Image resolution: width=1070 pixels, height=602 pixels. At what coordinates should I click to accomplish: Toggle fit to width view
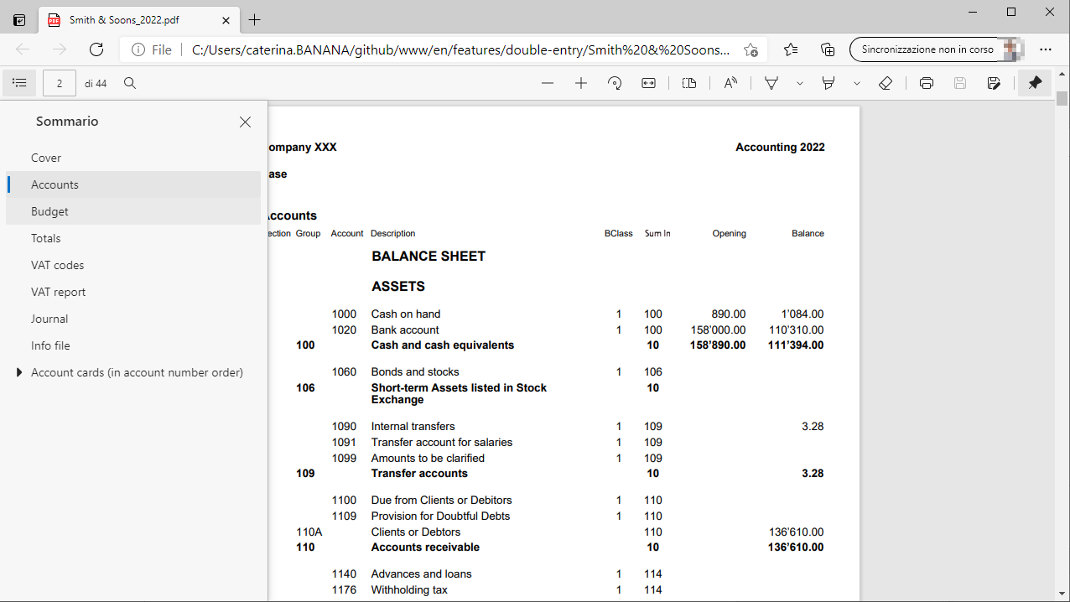coord(648,83)
